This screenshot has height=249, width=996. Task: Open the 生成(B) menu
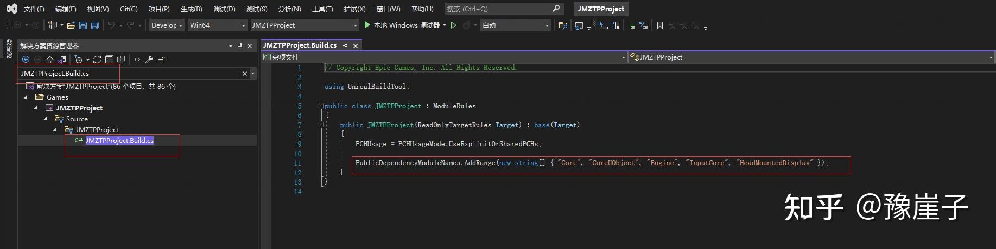pos(191,9)
